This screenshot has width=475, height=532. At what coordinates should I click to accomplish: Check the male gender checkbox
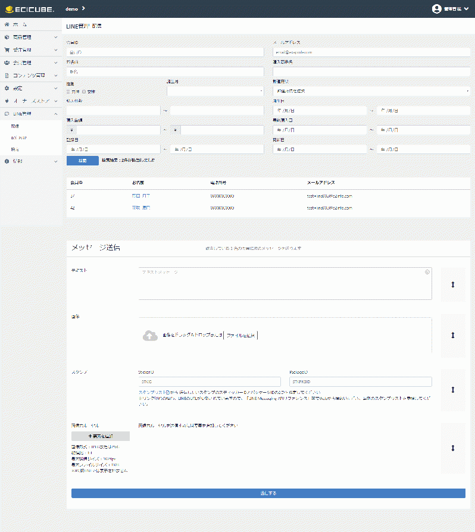pos(68,92)
